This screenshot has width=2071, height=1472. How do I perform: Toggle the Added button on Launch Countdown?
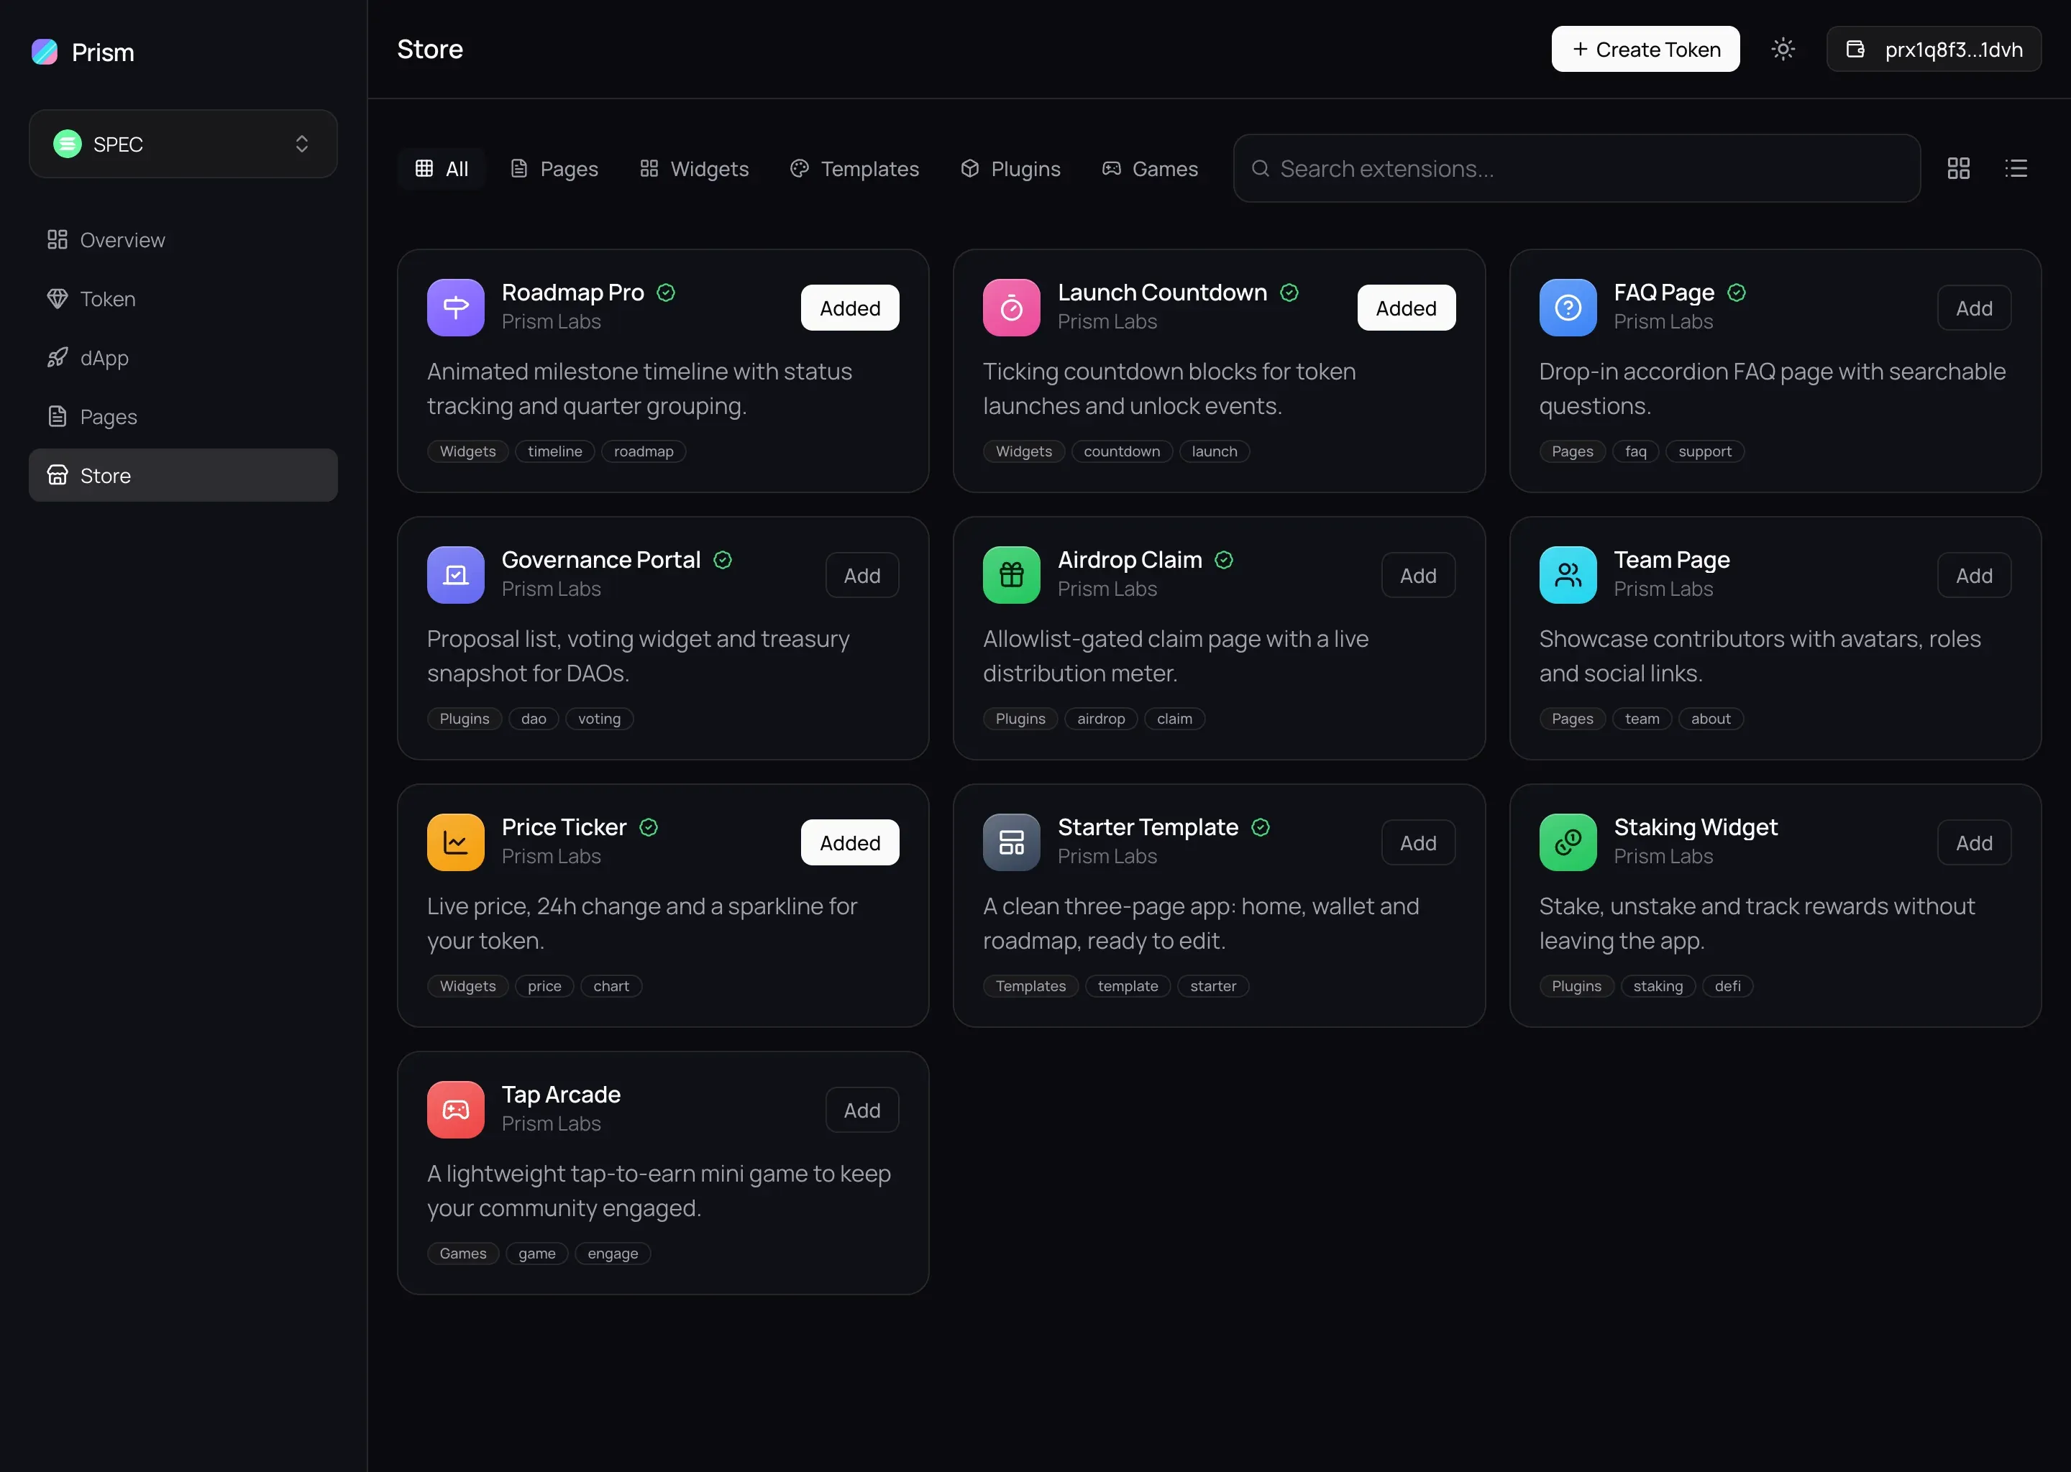pos(1407,308)
